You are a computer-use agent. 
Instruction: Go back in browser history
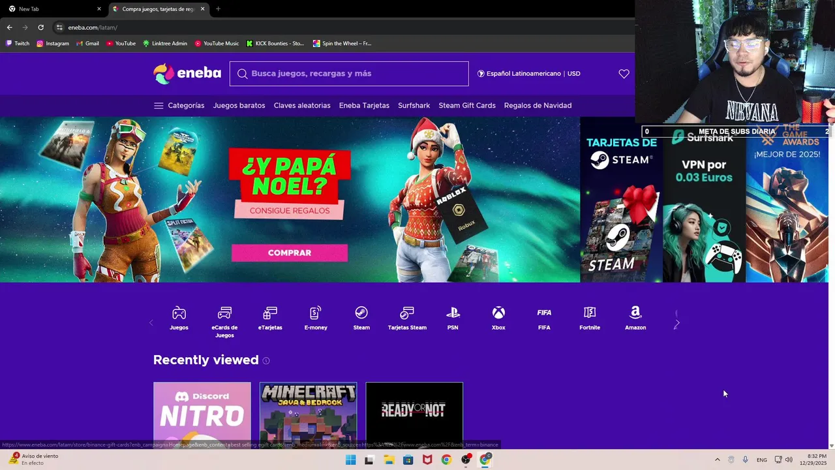click(9, 27)
